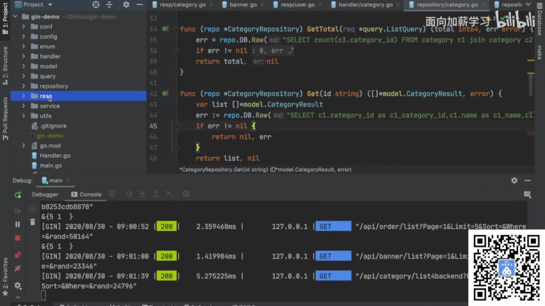
Task: Open debug panel settings gear
Action: click(17, 286)
